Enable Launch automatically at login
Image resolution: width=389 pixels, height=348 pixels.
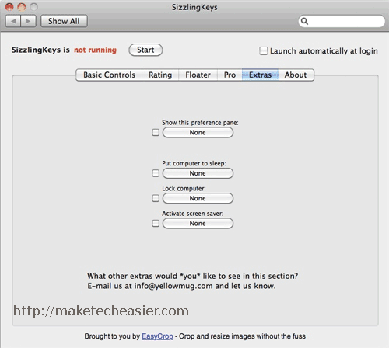pyautogui.click(x=263, y=50)
